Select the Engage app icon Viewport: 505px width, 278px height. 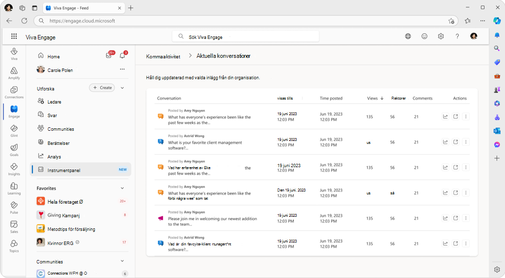(x=14, y=112)
